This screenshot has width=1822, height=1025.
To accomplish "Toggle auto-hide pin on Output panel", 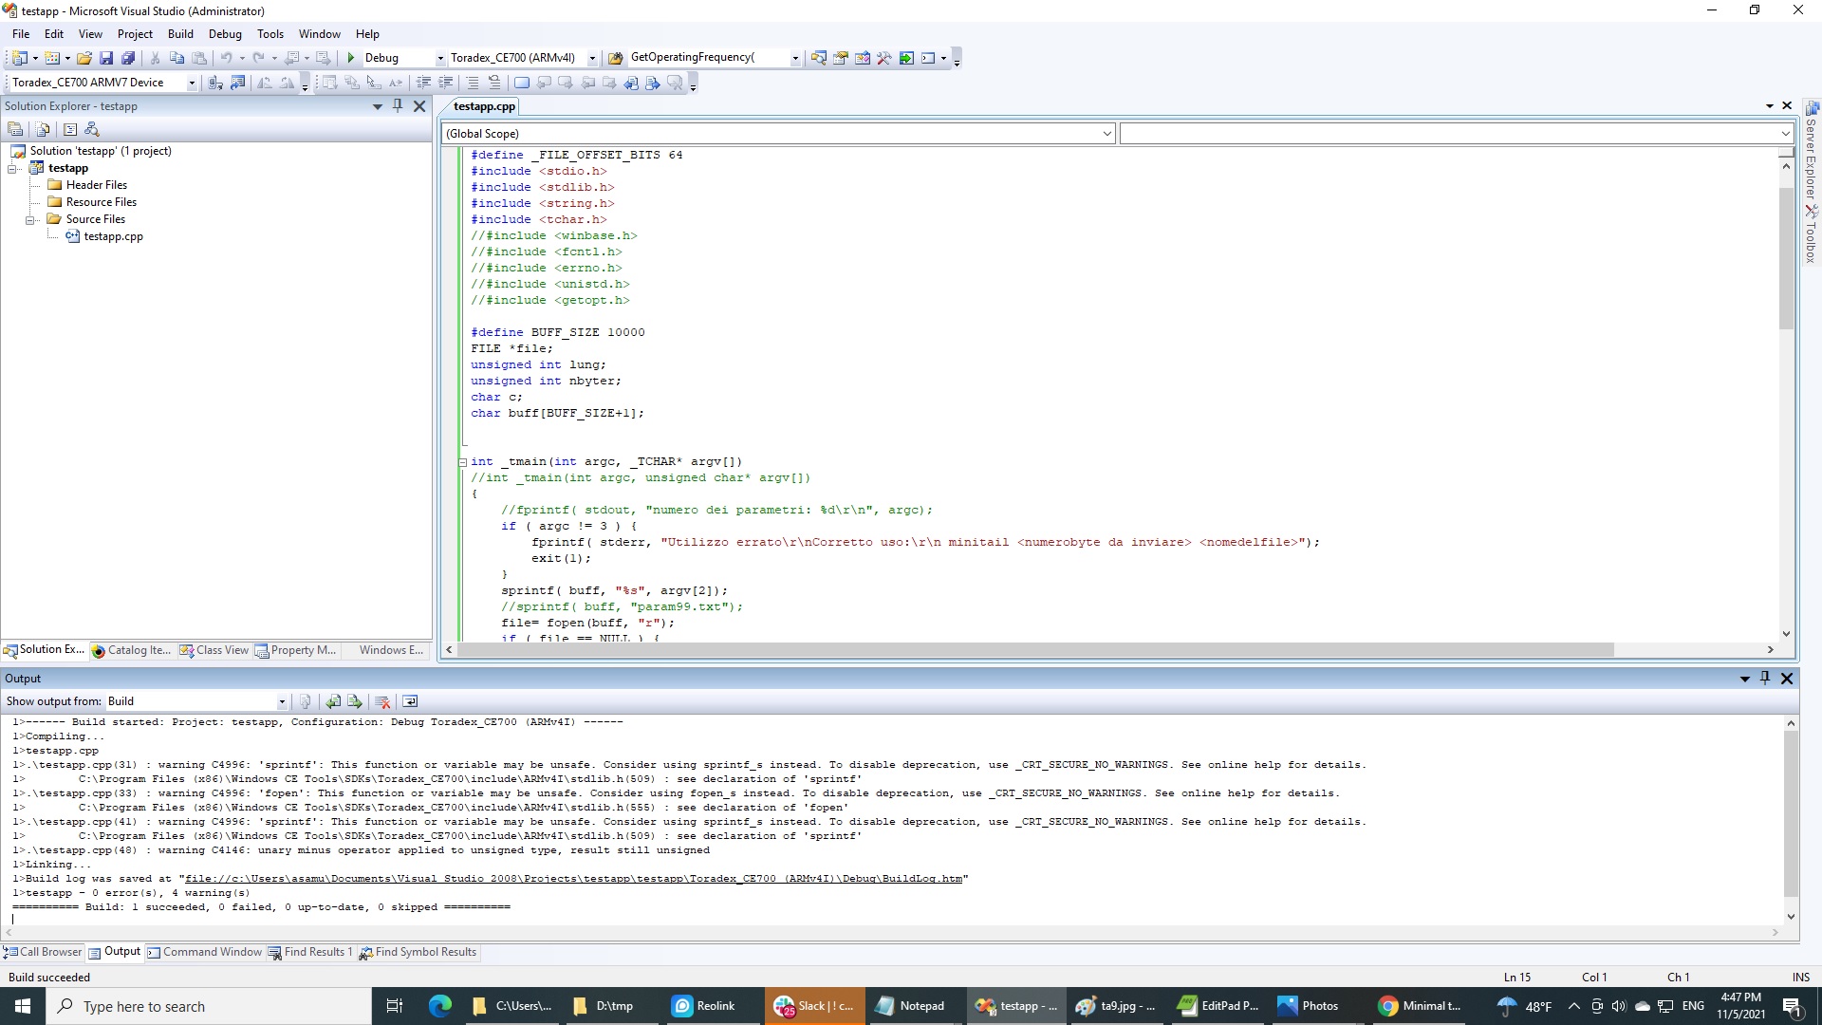I will coord(1765,678).
